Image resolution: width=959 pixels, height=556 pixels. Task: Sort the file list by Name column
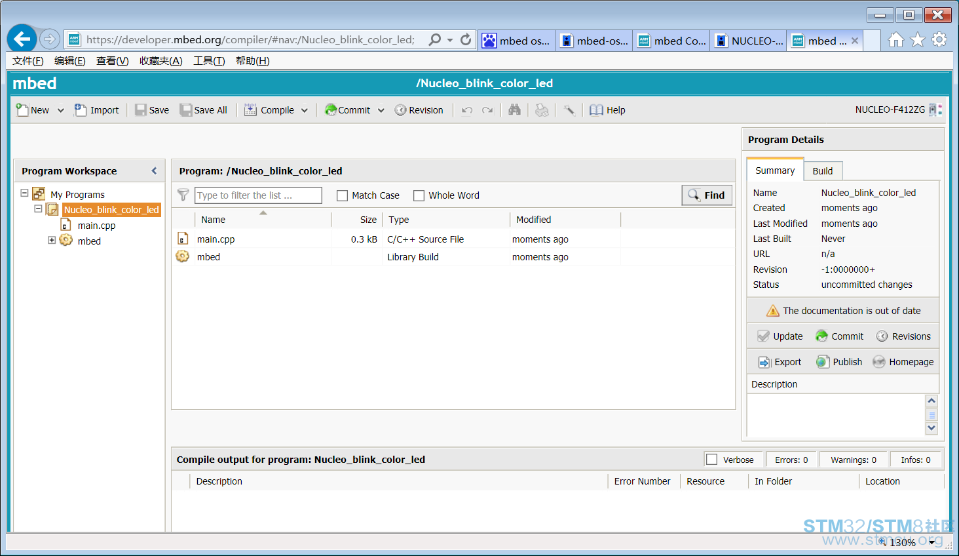tap(263, 220)
